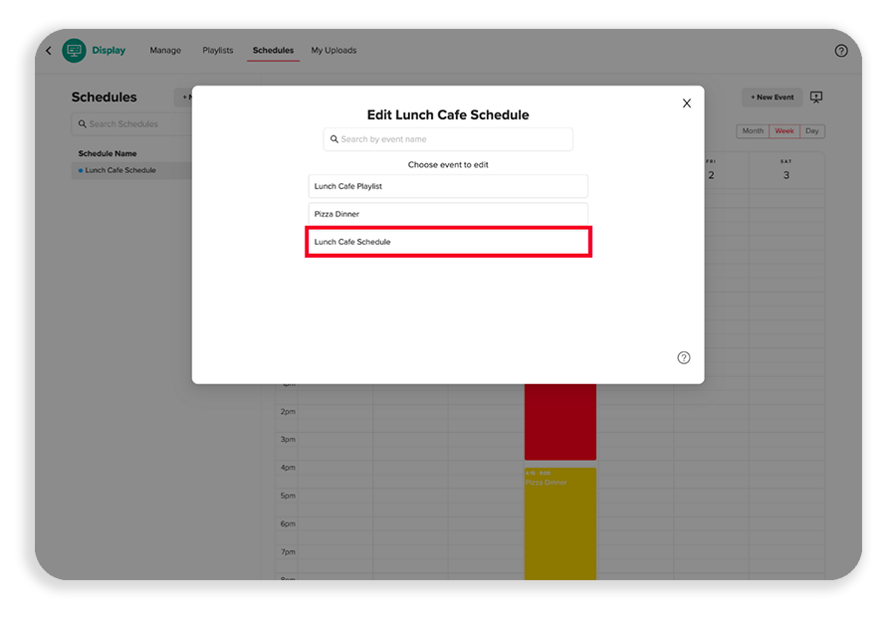Click search icon in event name field
The height and width of the screenshot is (620, 896).
tap(335, 139)
